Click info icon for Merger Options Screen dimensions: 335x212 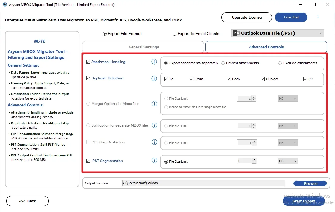154,104
